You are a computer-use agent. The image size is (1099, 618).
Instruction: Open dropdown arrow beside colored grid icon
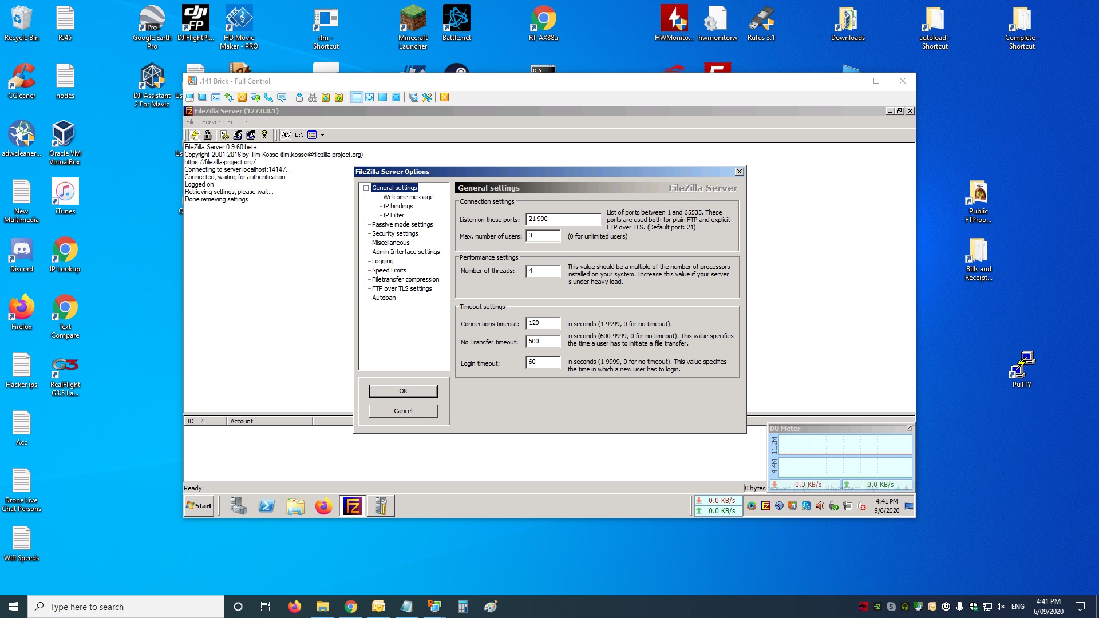[x=322, y=135]
